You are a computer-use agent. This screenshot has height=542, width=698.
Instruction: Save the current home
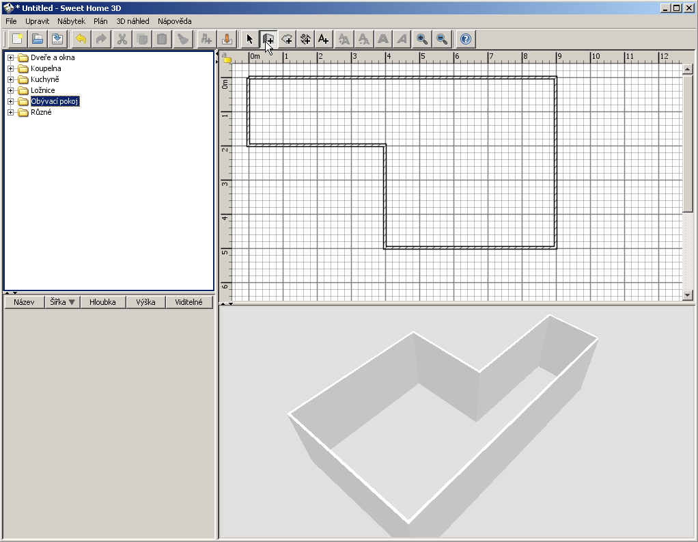pos(57,39)
